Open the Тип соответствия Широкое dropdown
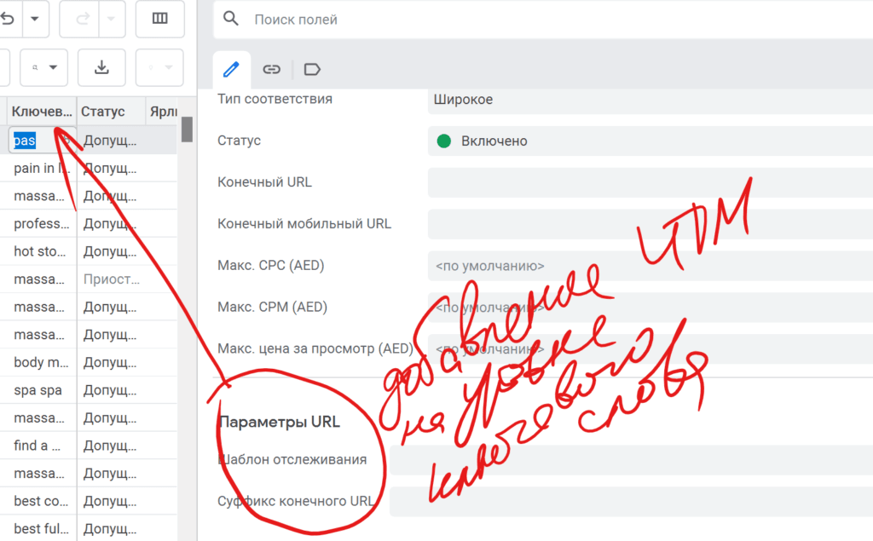The image size is (873, 541). click(650, 100)
